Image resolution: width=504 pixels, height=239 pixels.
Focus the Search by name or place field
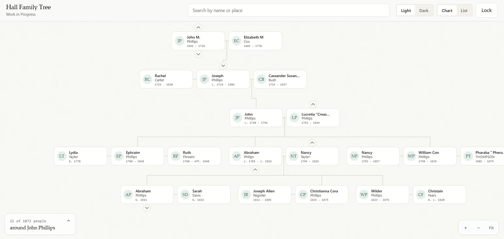[289, 10]
